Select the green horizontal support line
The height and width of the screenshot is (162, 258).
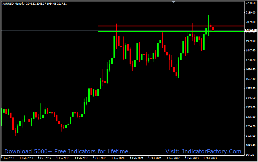(x=171, y=32)
